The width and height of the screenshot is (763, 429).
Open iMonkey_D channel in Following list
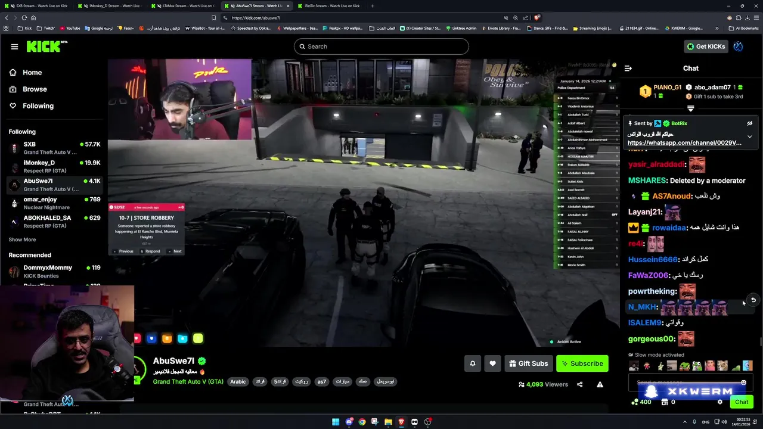(x=54, y=166)
